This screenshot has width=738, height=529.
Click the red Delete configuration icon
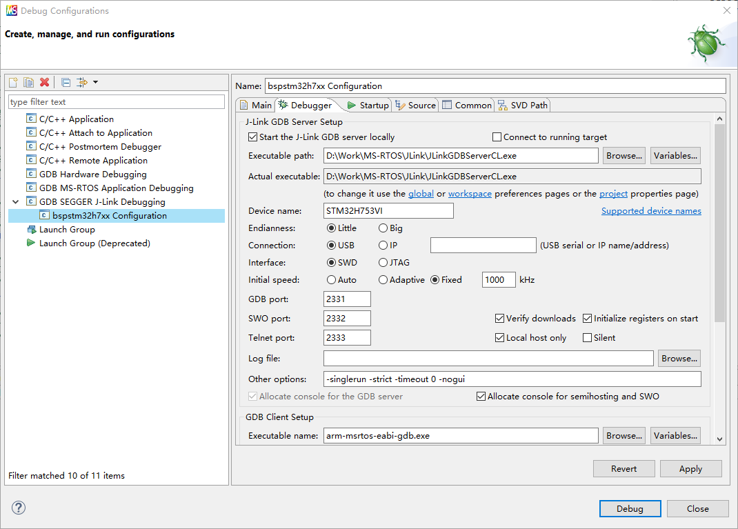click(45, 83)
